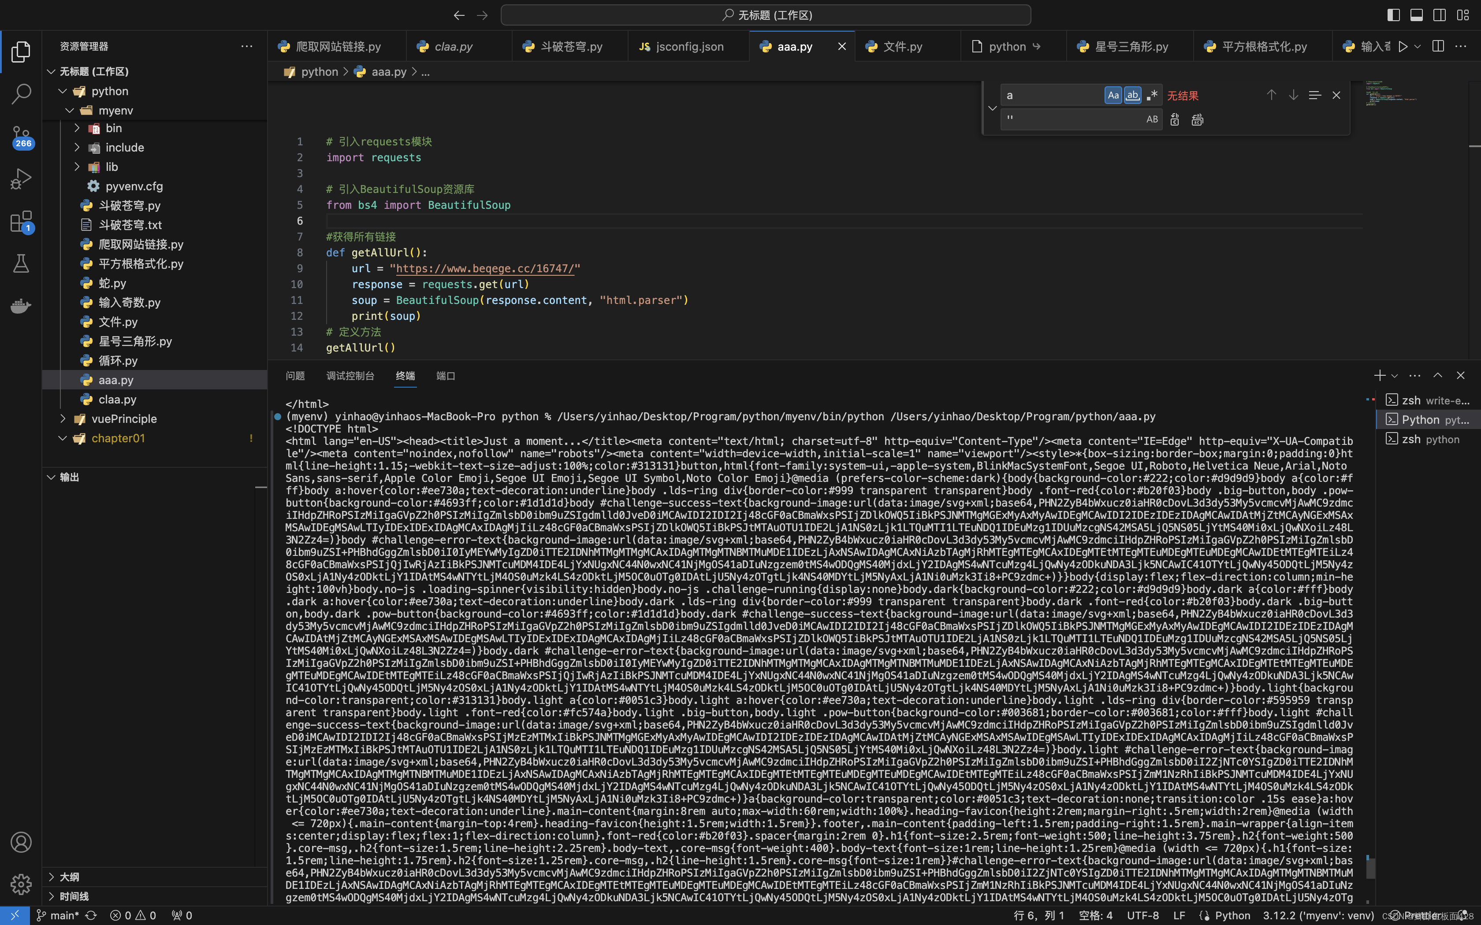Click the main* git branch status item
1481x925 pixels.
point(63,915)
